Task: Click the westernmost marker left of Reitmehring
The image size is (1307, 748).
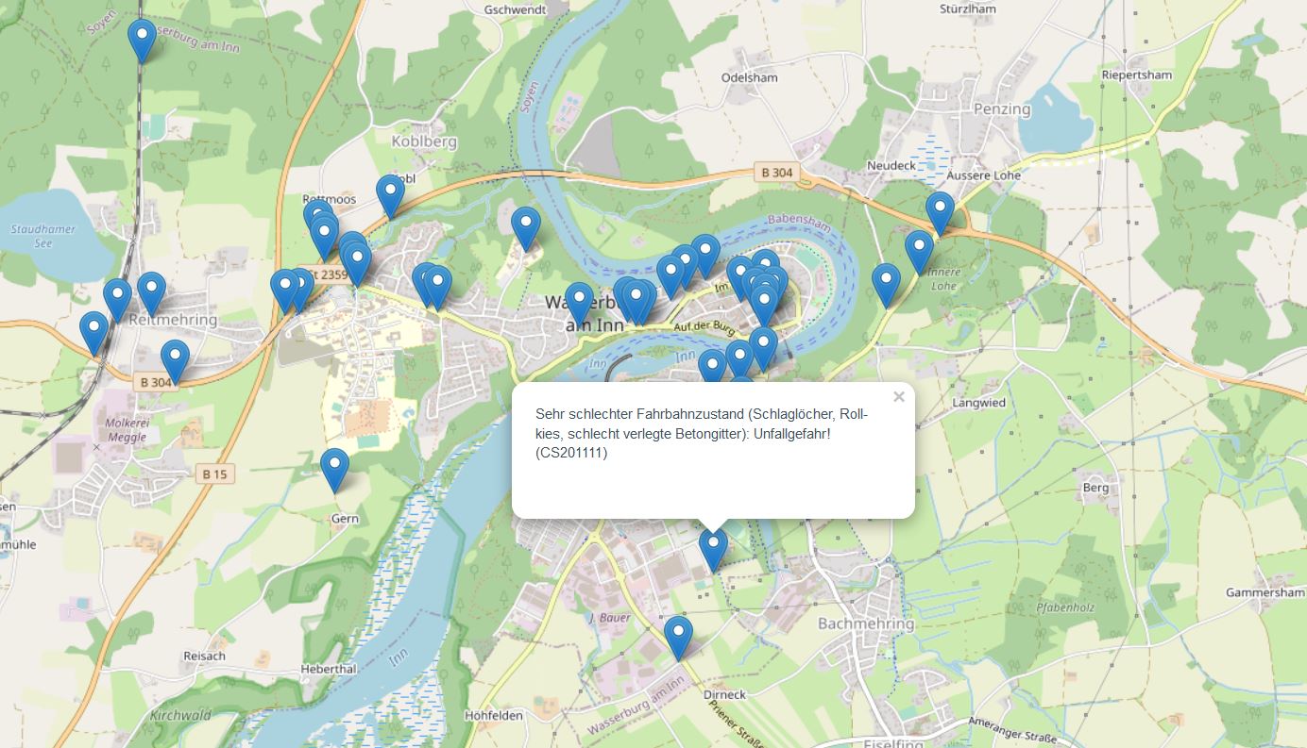Action: point(93,332)
